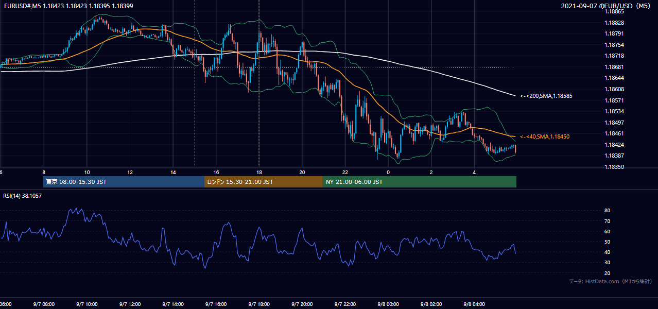Click the 9/8 04:00 date label
The height and width of the screenshot is (309, 658).
click(474, 304)
